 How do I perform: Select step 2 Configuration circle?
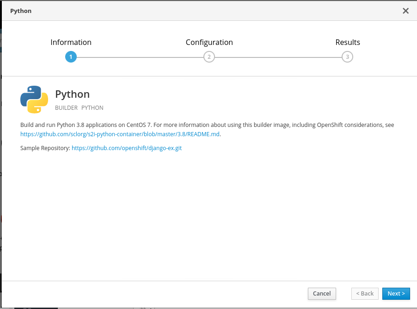click(x=209, y=57)
